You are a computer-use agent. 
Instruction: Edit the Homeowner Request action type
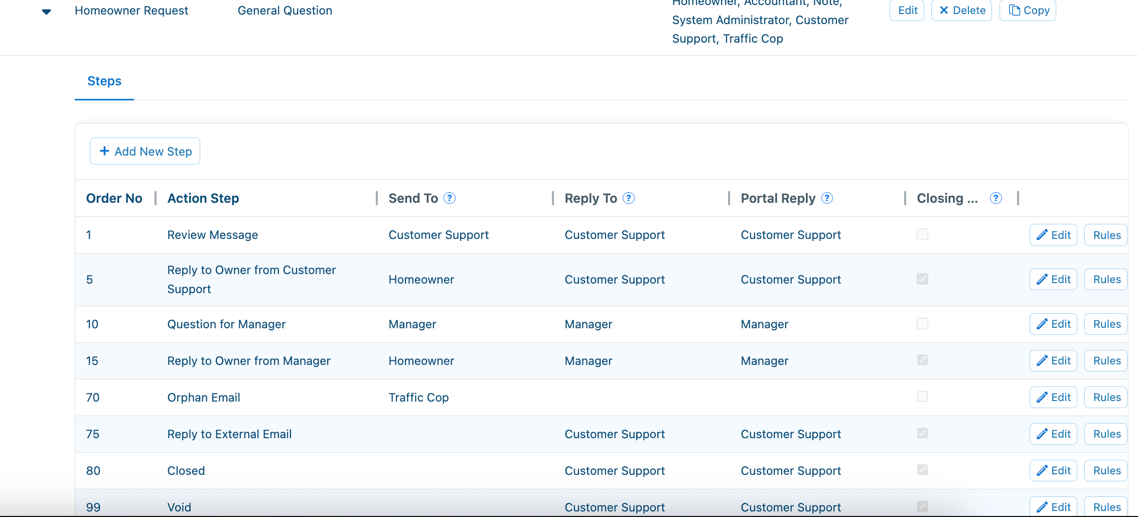907,11
